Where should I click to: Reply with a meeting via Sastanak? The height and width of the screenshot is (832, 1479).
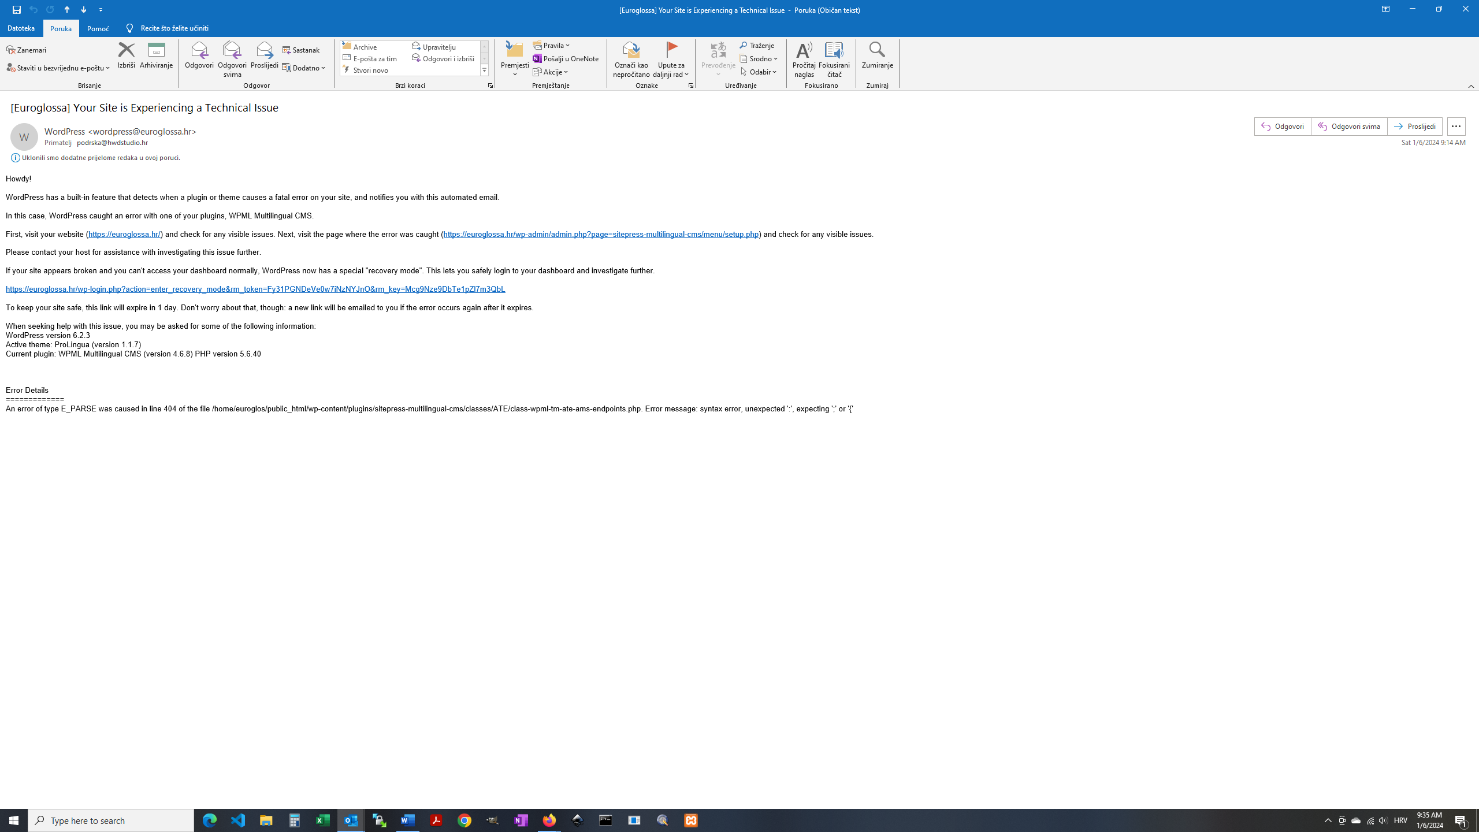click(301, 50)
